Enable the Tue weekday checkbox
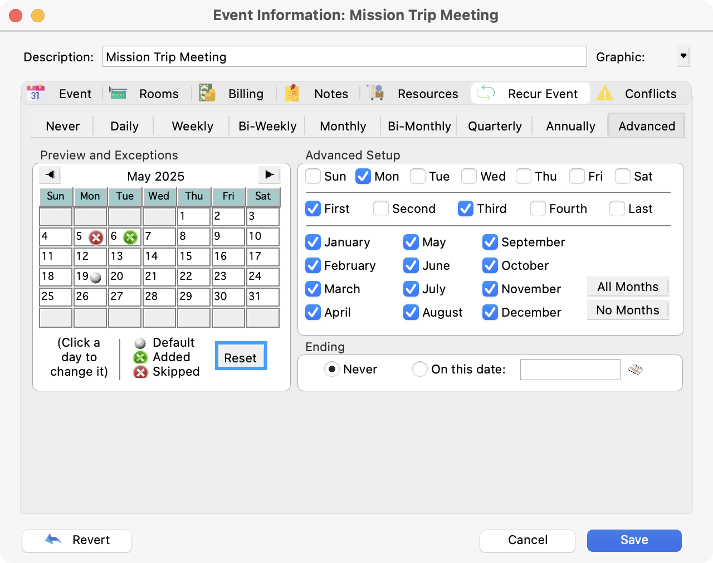The width and height of the screenshot is (713, 563). pos(418,177)
